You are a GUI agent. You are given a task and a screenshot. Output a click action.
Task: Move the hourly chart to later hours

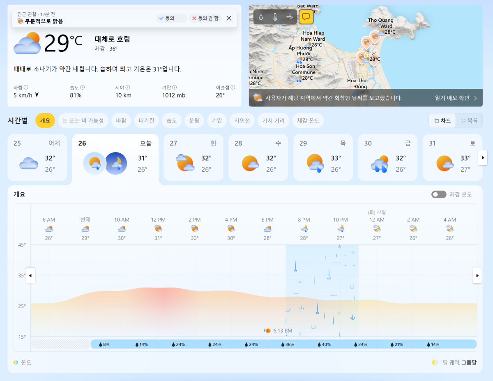click(477, 275)
